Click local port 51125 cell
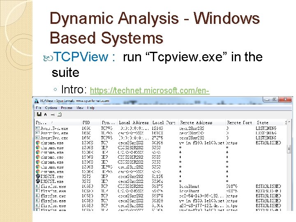 (x=157, y=176)
